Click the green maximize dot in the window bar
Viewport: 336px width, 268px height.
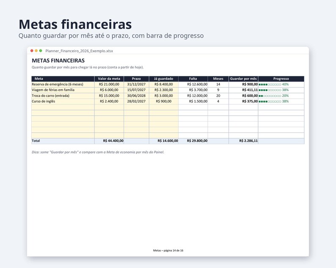tap(41, 51)
